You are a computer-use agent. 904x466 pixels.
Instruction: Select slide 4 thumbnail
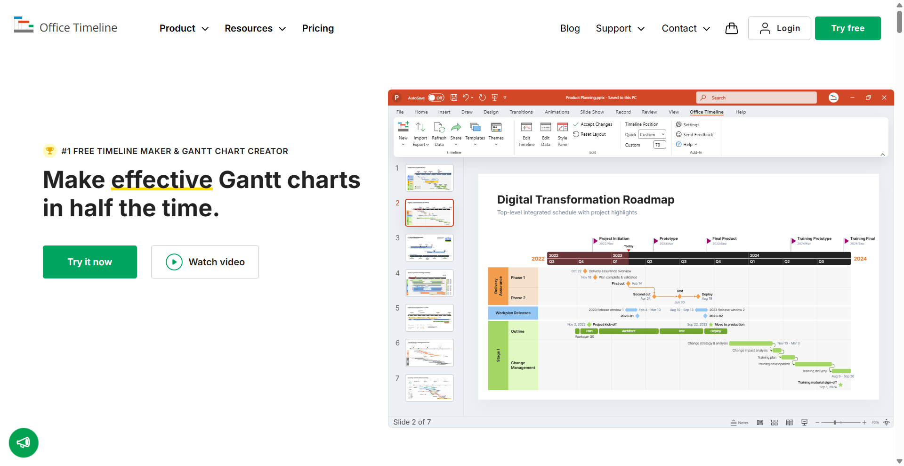point(429,283)
